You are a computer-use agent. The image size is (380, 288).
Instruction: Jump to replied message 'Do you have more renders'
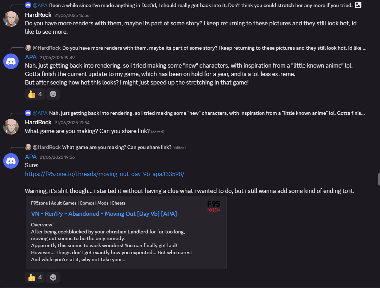click(214, 48)
